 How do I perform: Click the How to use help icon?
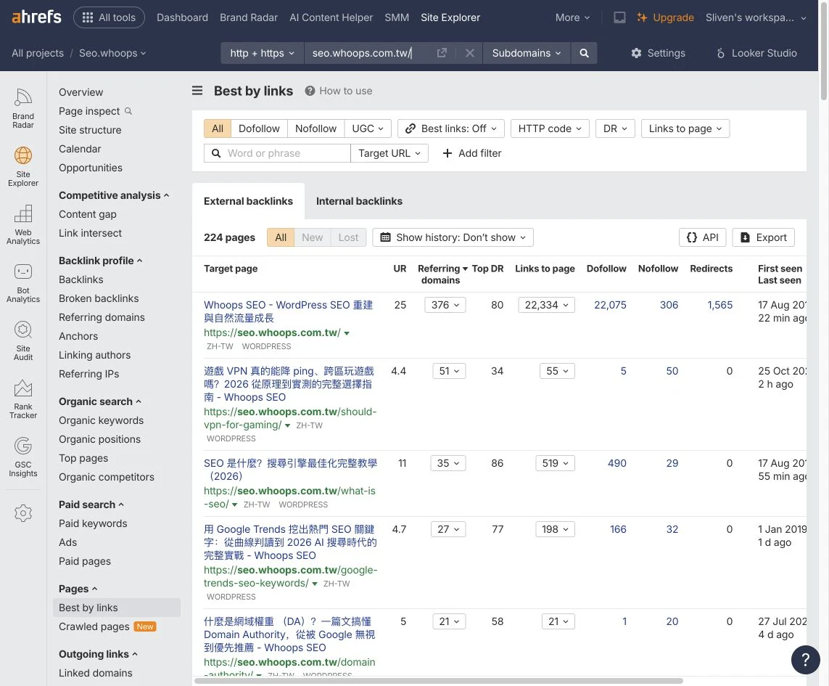pyautogui.click(x=310, y=91)
